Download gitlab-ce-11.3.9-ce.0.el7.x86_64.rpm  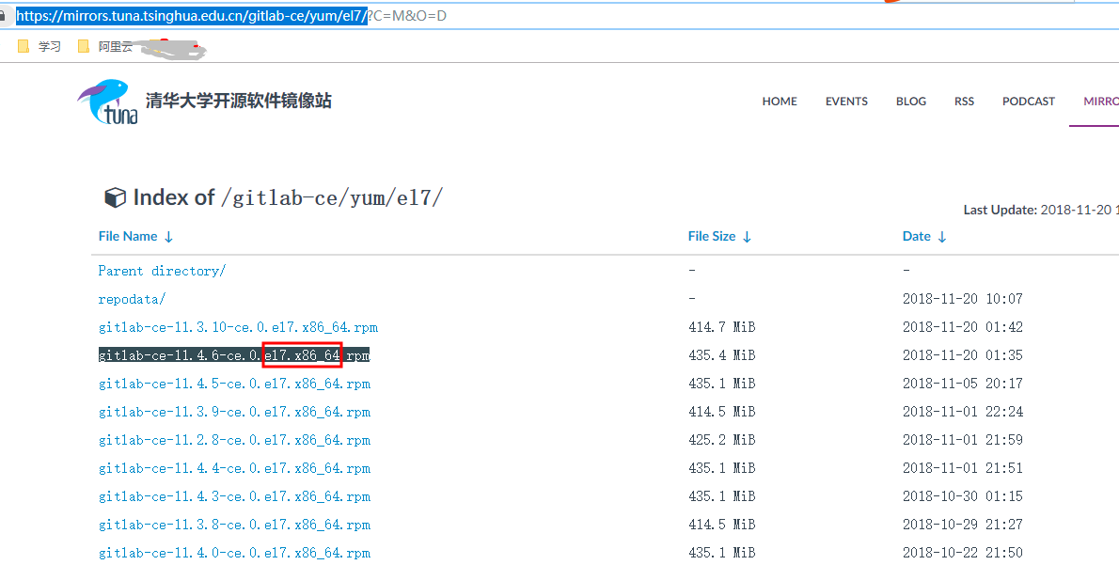click(x=234, y=412)
